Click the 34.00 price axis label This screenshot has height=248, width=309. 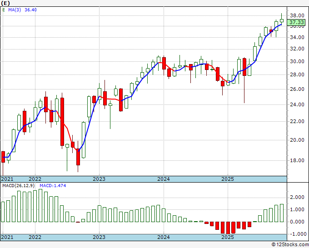click(297, 37)
